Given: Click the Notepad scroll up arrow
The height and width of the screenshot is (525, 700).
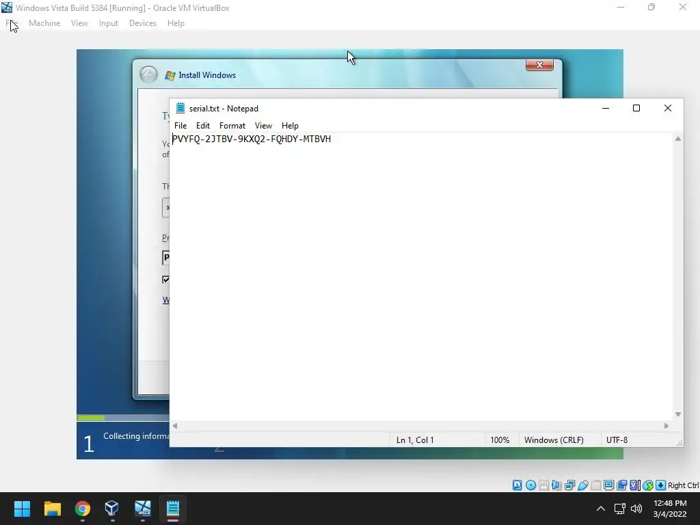Looking at the screenshot, I should pos(677,139).
